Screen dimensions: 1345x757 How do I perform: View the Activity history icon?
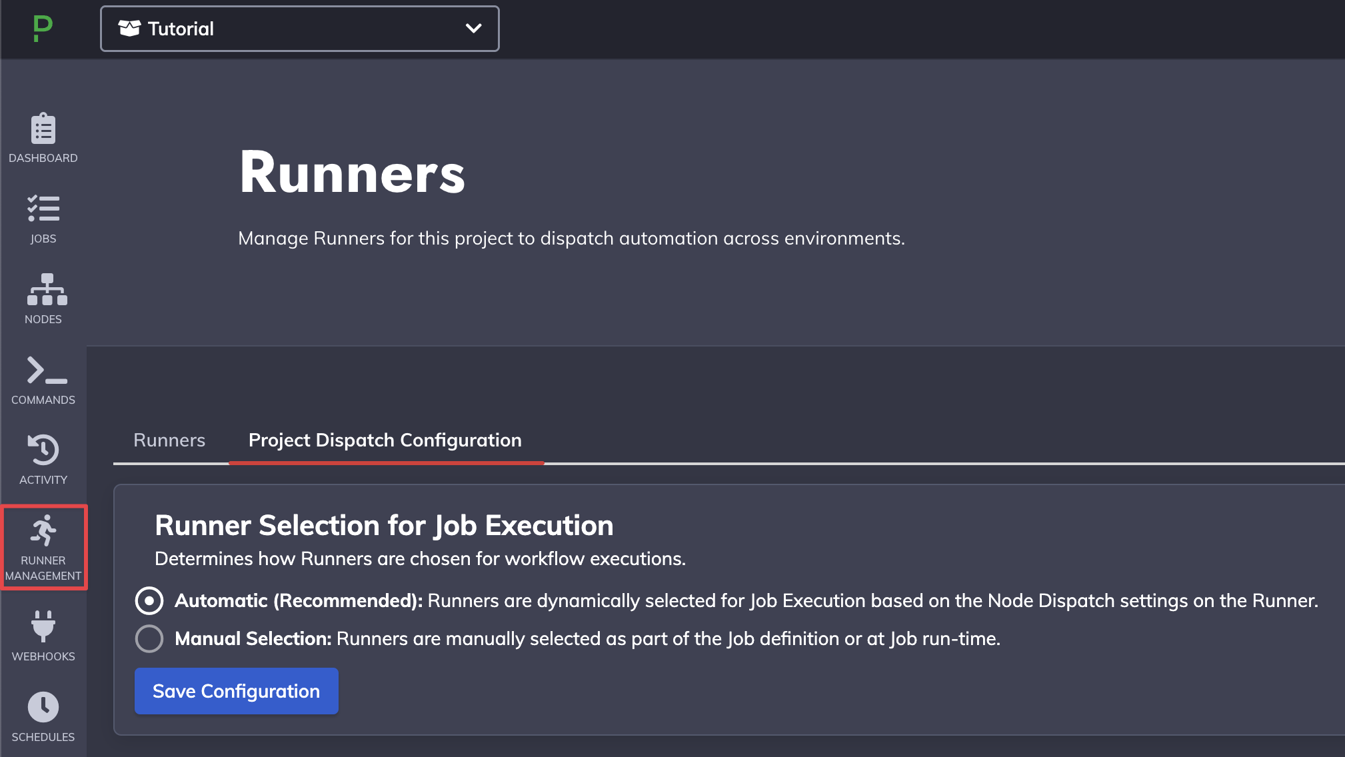pos(43,450)
